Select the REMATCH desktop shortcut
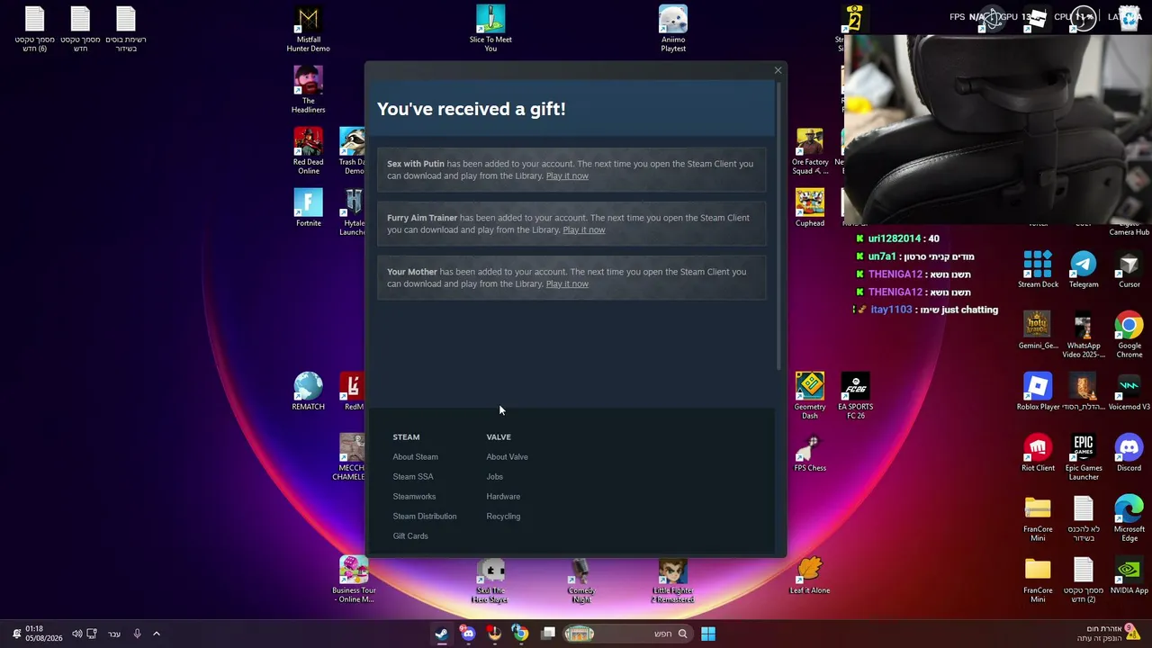Image resolution: width=1152 pixels, height=648 pixels. [x=308, y=391]
